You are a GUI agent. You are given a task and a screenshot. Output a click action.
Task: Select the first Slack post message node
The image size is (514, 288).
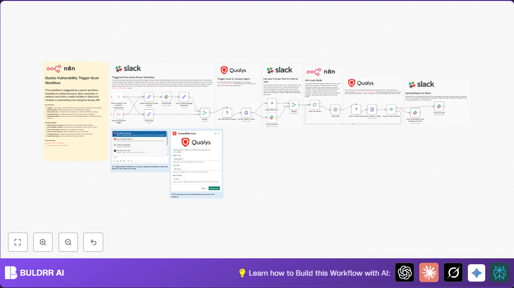point(167,97)
